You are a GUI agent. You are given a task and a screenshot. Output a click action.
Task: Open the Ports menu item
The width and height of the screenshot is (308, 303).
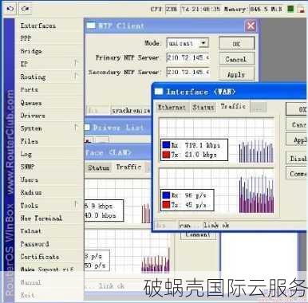coord(30,89)
